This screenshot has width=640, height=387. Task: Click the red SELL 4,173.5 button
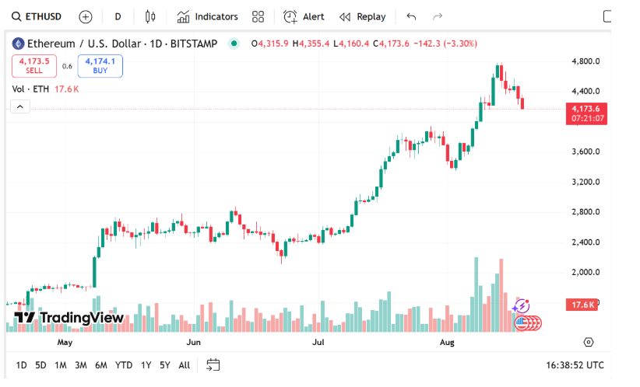click(34, 65)
